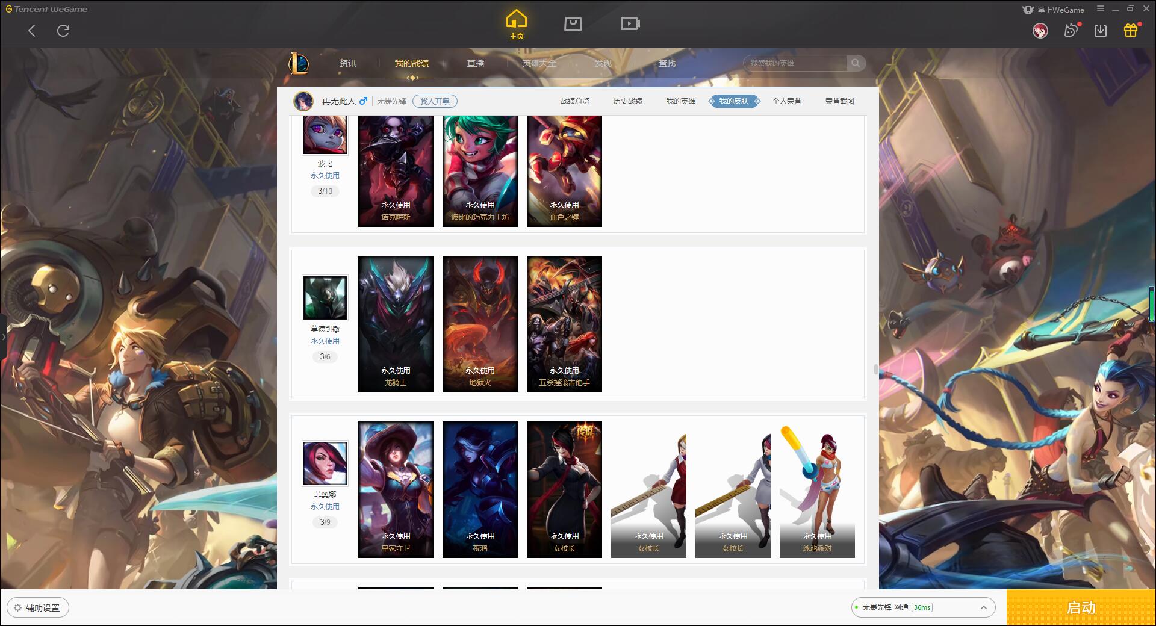Select the 我的战绩 tab
This screenshot has width=1156, height=626.
tap(412, 63)
